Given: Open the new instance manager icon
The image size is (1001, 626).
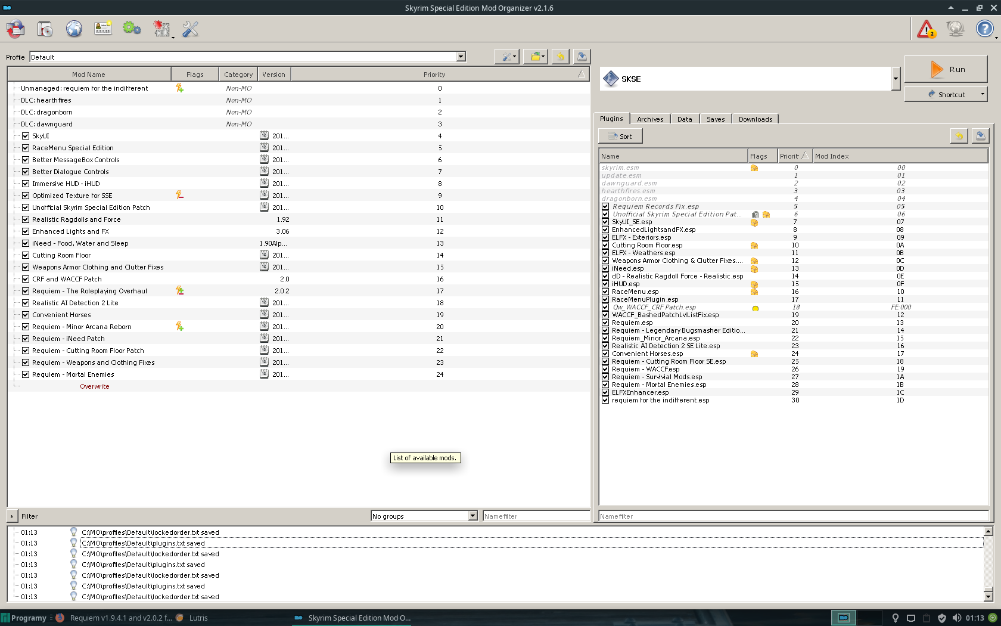Looking at the screenshot, I should [x=15, y=29].
